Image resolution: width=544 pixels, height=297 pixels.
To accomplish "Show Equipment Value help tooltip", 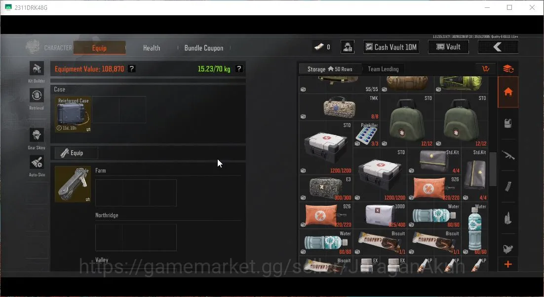I will (131, 69).
